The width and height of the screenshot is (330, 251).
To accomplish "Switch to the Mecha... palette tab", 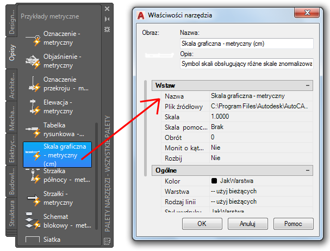I will [x=11, y=118].
